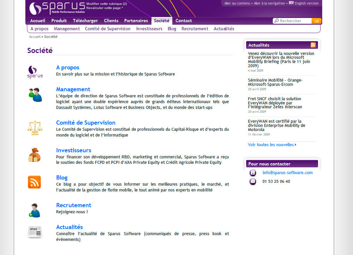Switch to English version link

pos(306,3)
